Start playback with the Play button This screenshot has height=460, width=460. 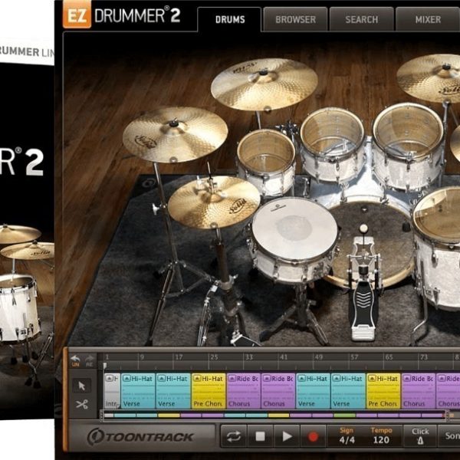(286, 436)
